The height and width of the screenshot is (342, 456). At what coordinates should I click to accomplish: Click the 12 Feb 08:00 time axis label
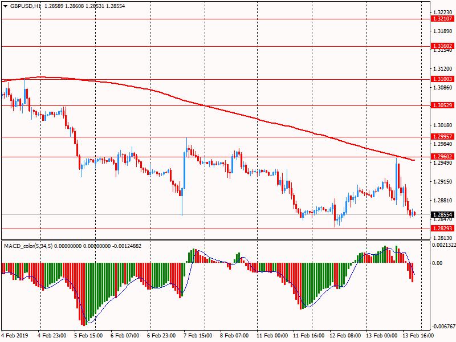345,336
